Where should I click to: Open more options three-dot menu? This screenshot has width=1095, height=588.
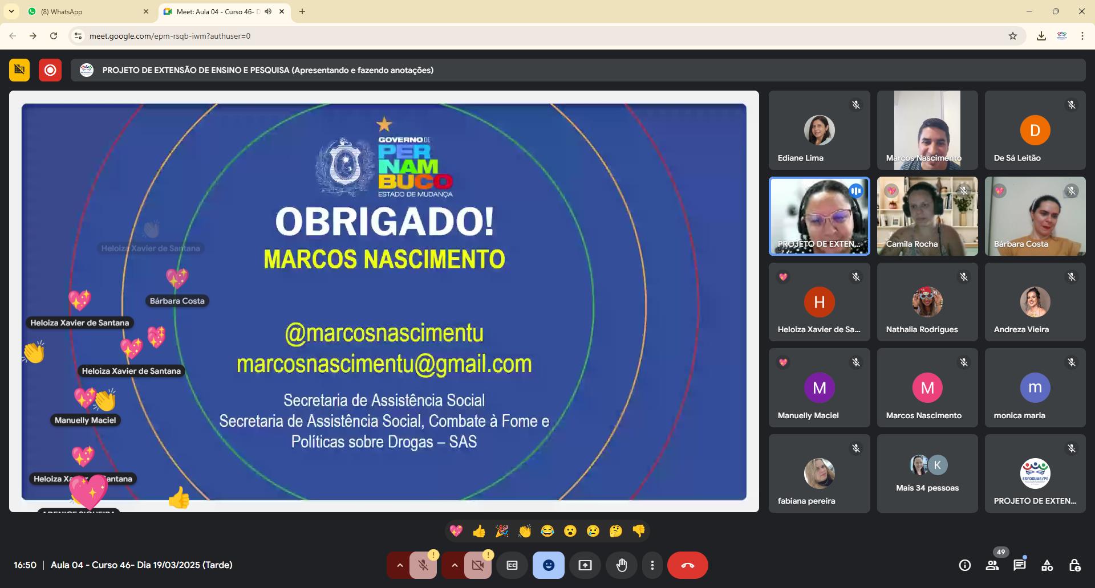(652, 565)
